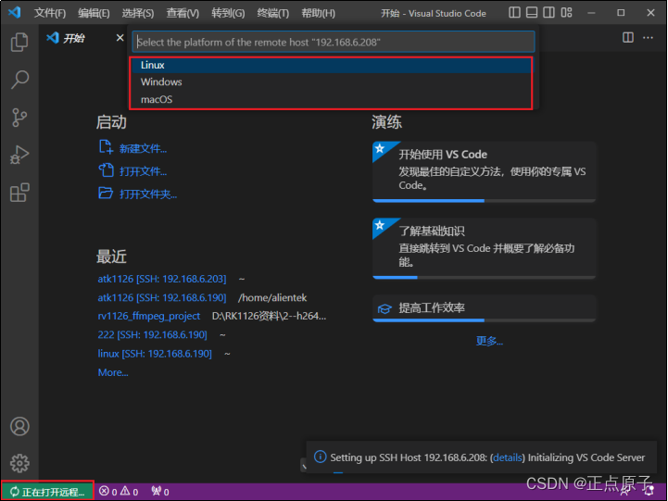This screenshot has height=501, width=668.
Task: Open the 帮助(H) menu
Action: tap(318, 13)
